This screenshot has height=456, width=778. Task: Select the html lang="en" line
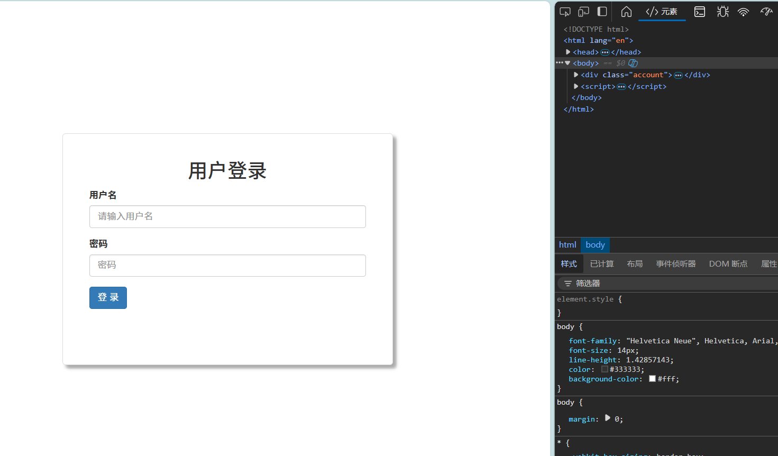pos(598,41)
